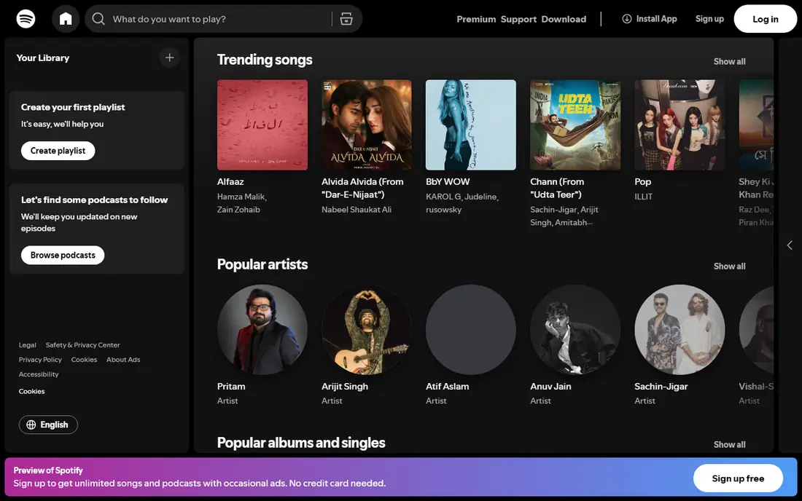The height and width of the screenshot is (501, 802).
Task: Click Sign up free button
Action: pos(738,478)
